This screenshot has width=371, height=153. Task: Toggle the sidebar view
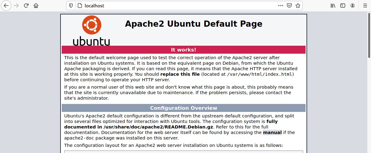(343, 6)
